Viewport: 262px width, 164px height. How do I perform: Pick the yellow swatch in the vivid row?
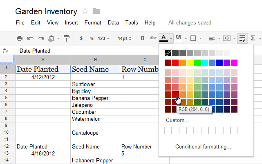tap(190, 63)
